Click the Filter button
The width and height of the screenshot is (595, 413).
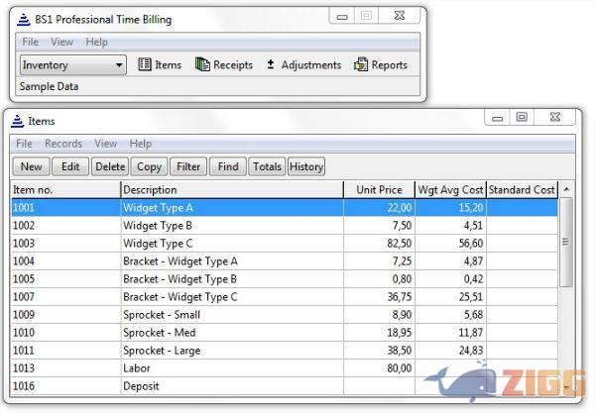186,166
